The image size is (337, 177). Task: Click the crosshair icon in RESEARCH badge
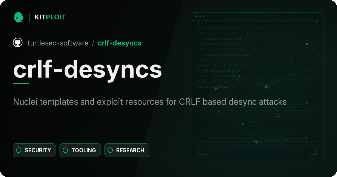pyautogui.click(x=110, y=150)
